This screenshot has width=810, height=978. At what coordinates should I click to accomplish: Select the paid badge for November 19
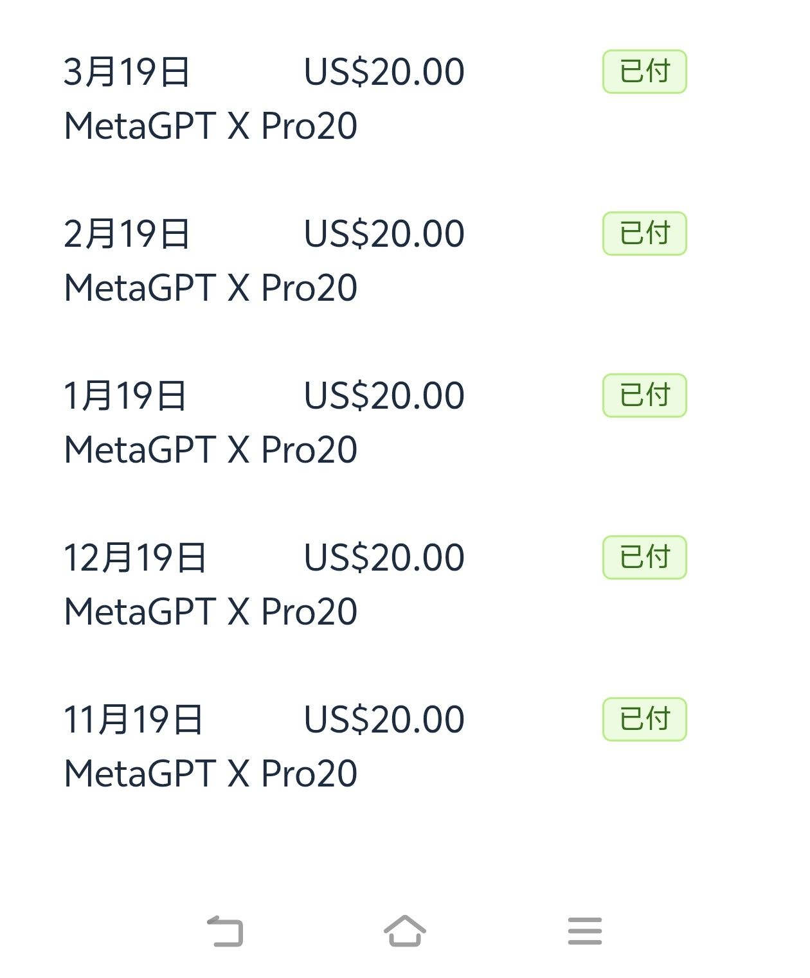(x=644, y=719)
